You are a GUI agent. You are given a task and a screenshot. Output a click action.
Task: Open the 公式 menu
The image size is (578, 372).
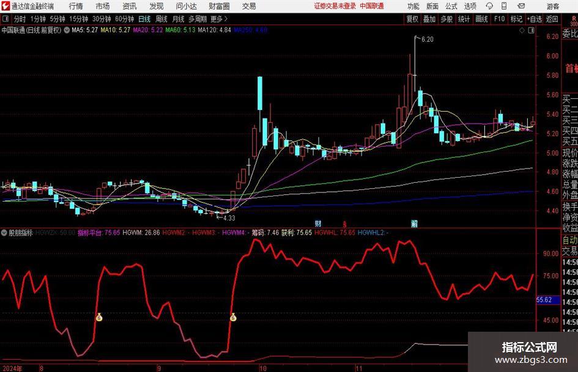451,6
